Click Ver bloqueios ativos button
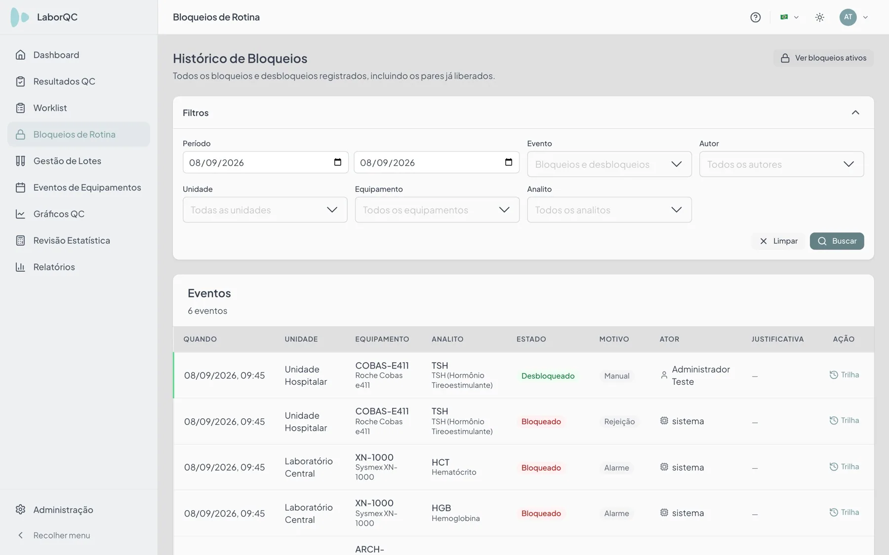Screen dimensions: 889x555 click(823, 58)
